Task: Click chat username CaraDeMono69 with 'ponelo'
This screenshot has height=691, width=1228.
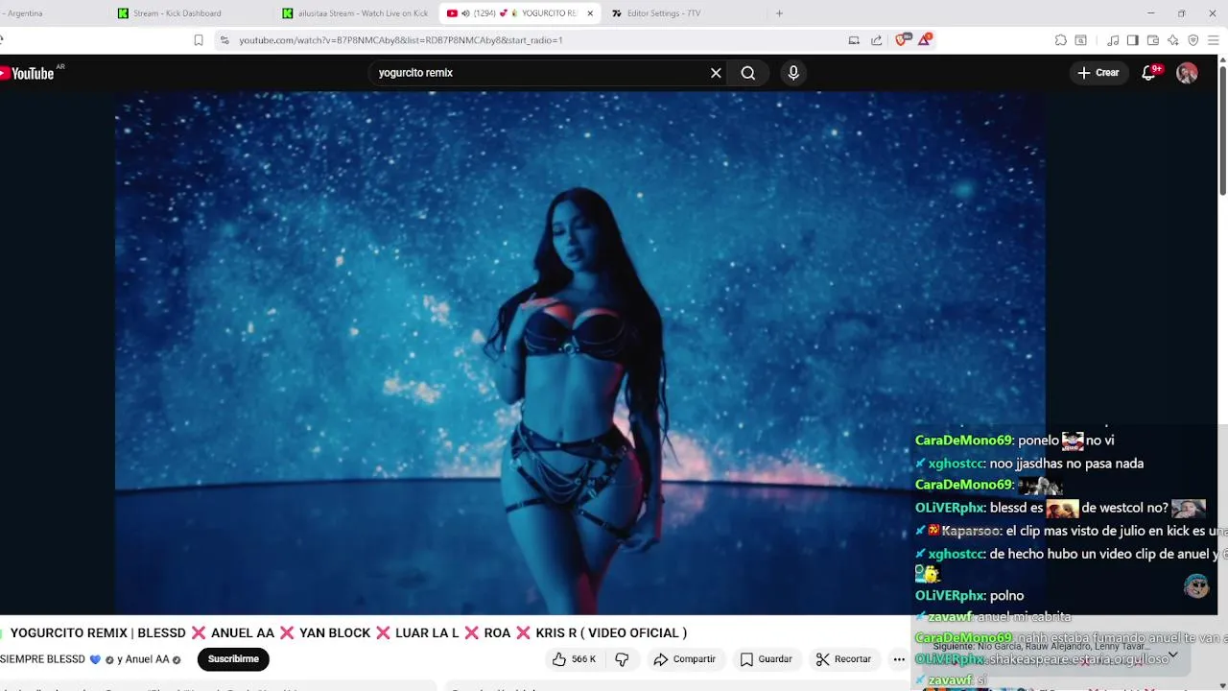Action: [963, 441]
